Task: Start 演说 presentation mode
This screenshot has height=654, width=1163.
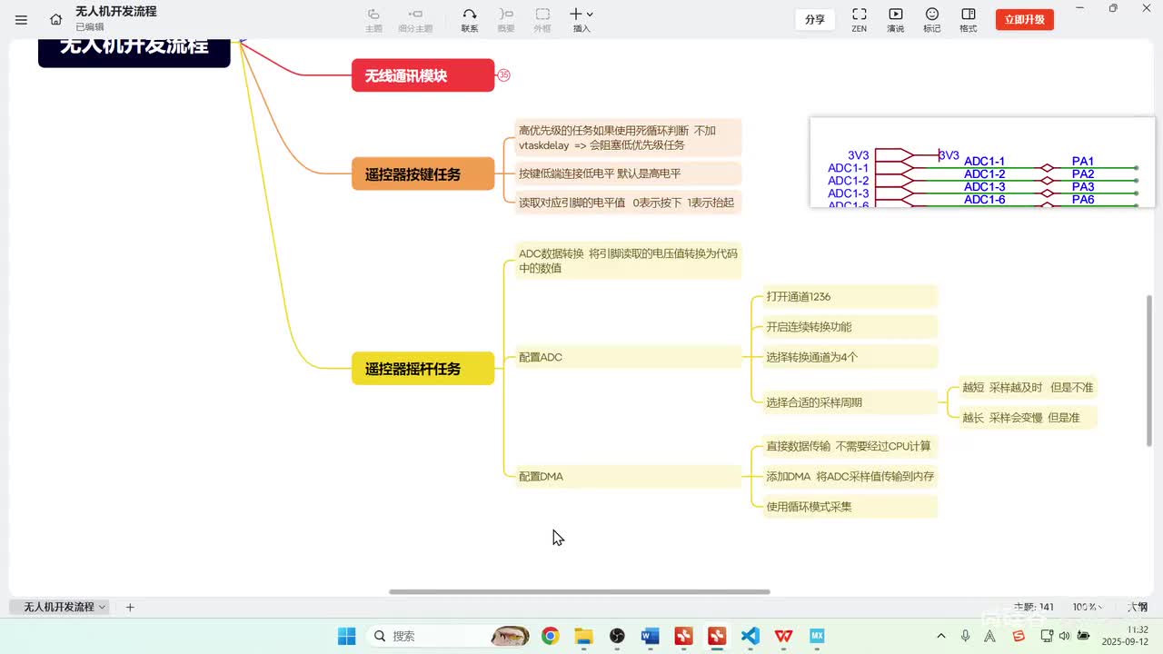Action: coord(896,19)
